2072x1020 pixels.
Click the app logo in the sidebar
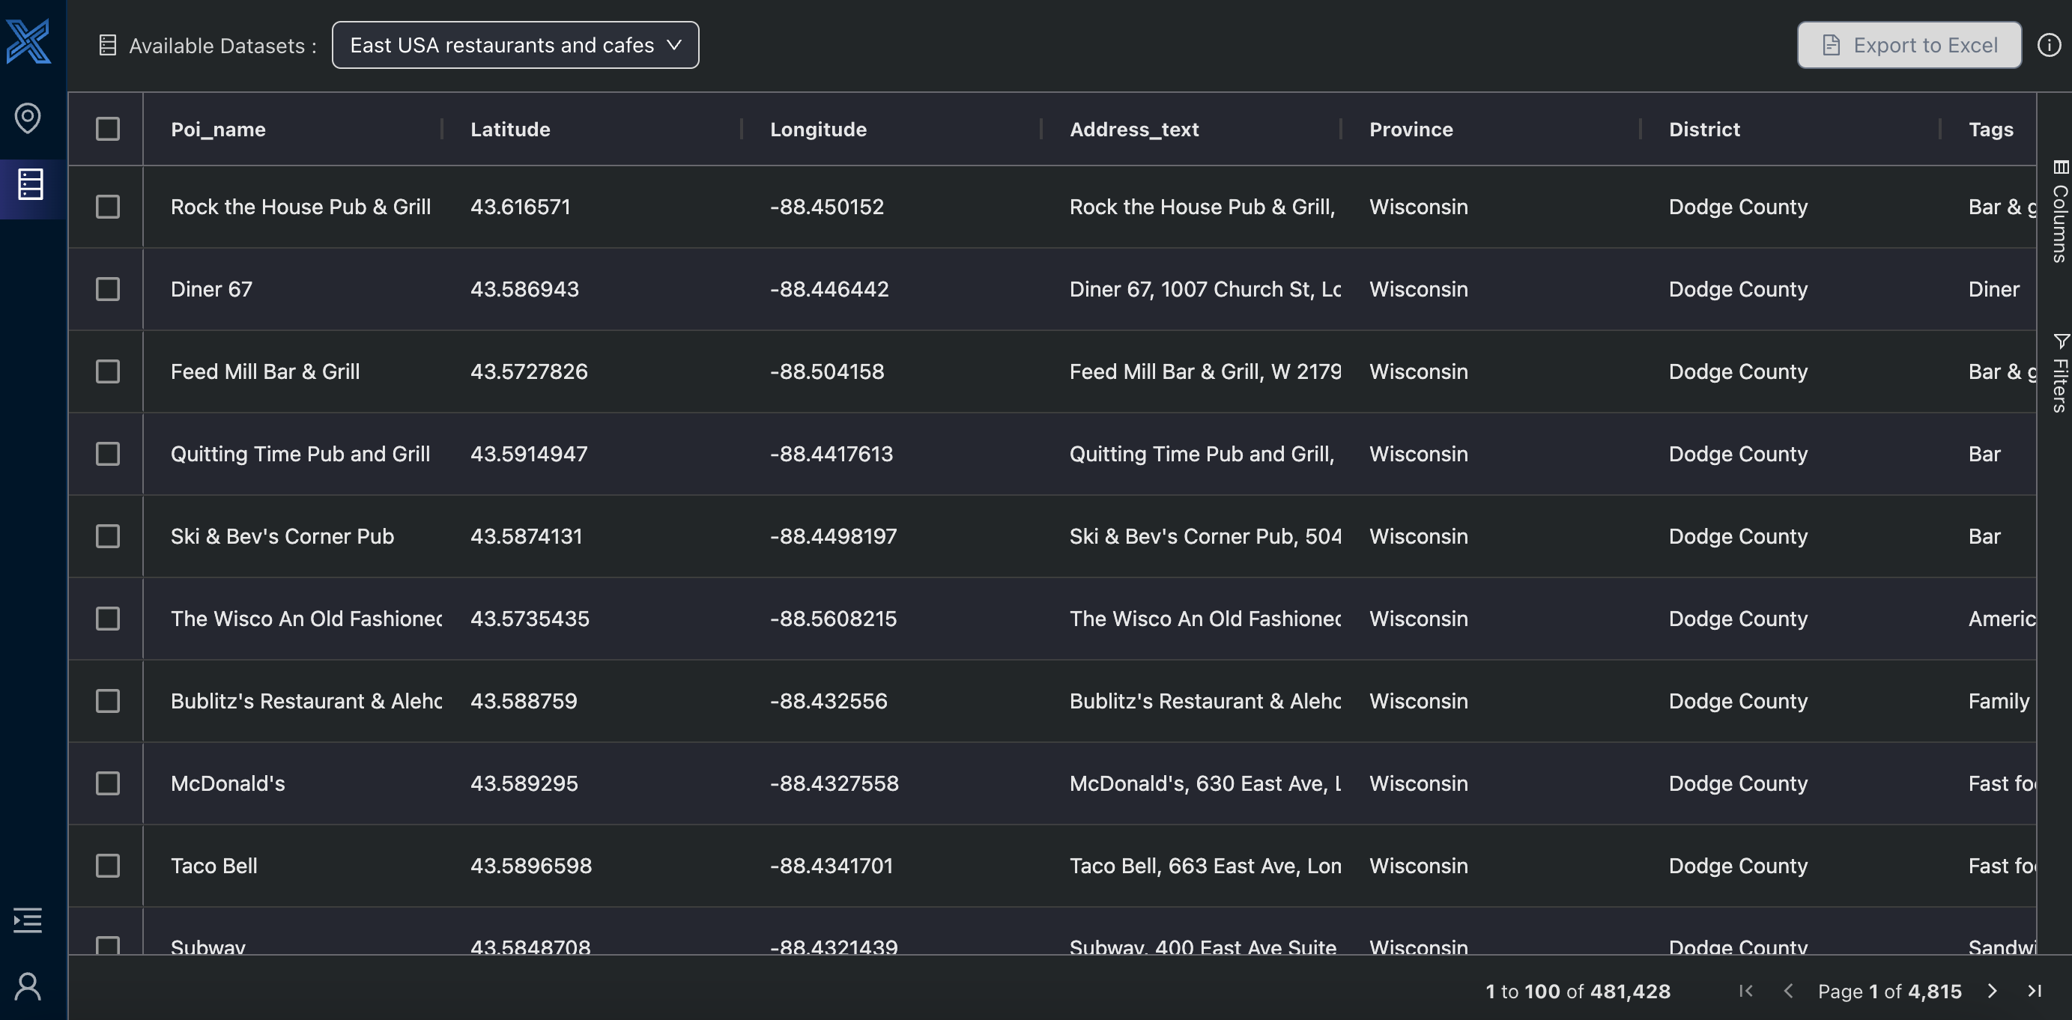28,40
